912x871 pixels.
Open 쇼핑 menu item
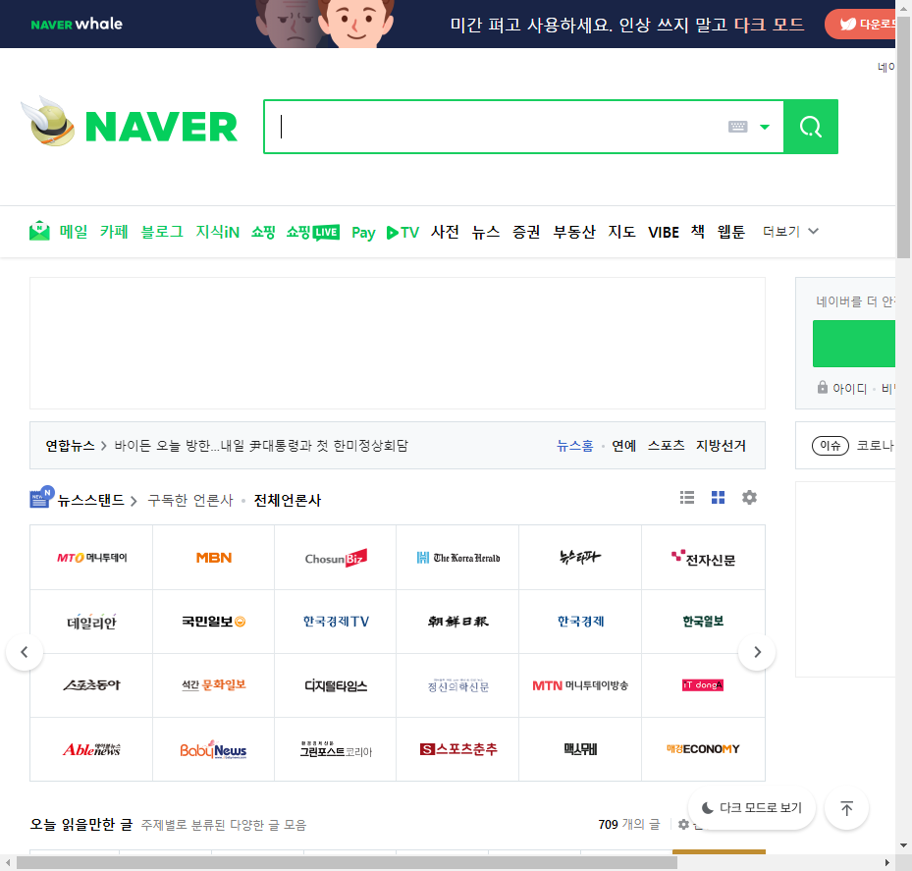(263, 232)
